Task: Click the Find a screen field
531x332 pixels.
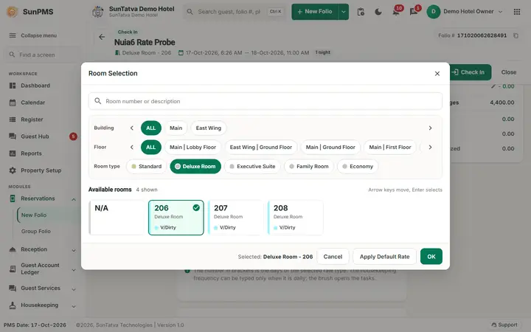Action: point(42,55)
